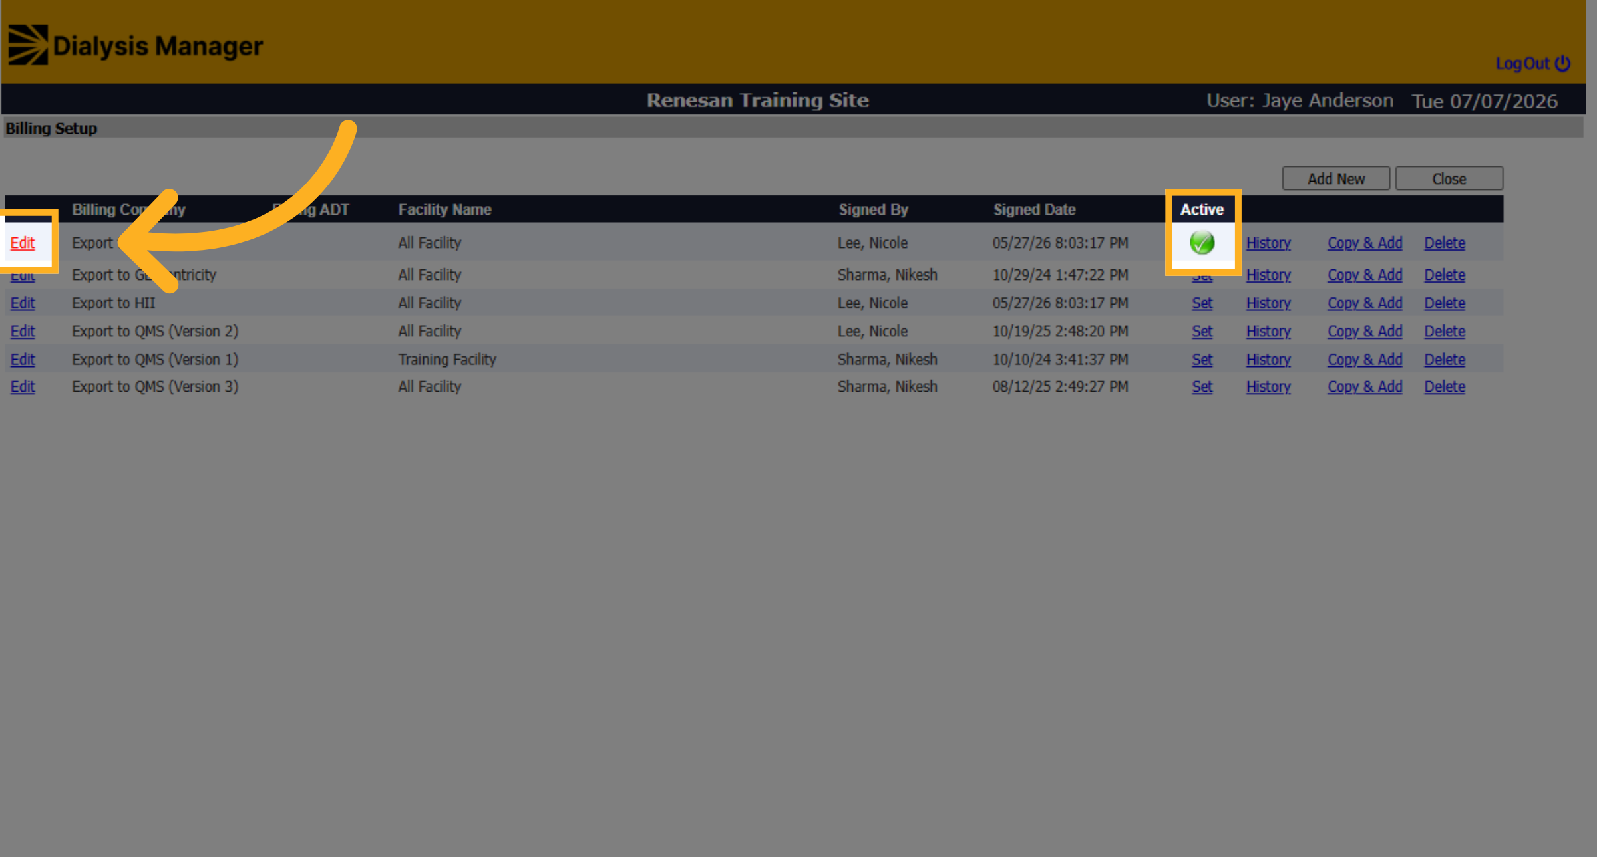The height and width of the screenshot is (857, 1597).
Task: Delete the row signed 10/29/24
Action: [1445, 275]
